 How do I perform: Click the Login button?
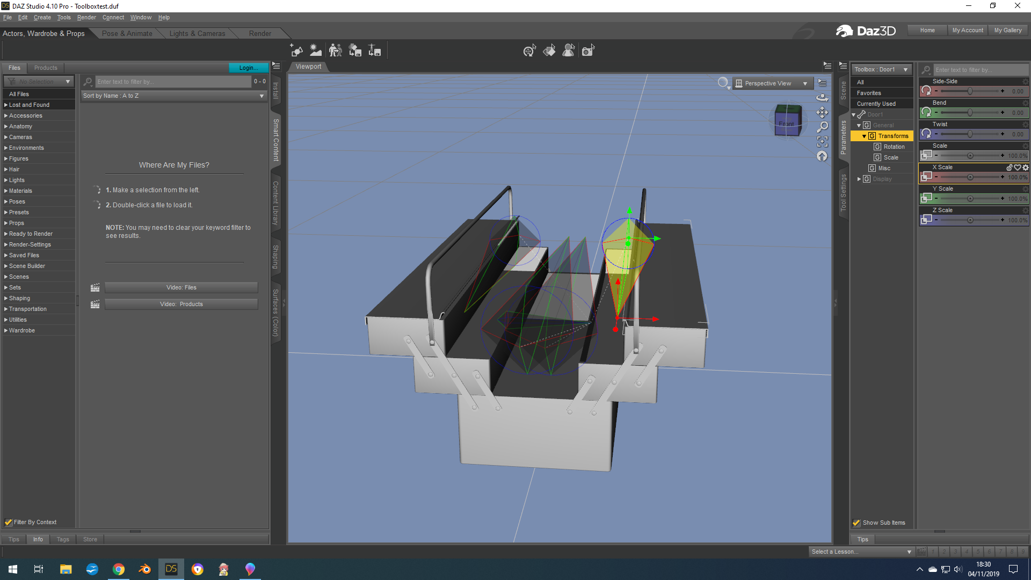point(248,68)
